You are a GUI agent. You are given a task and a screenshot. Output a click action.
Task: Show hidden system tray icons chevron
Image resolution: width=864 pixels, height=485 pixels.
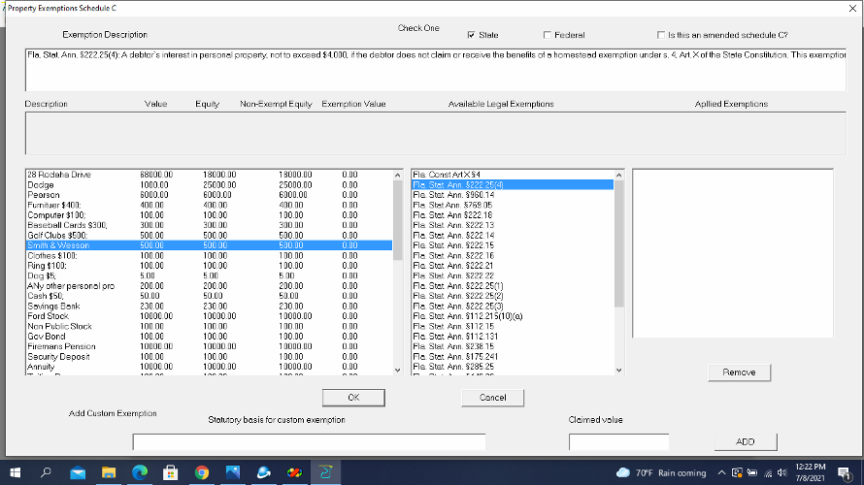[x=721, y=472]
